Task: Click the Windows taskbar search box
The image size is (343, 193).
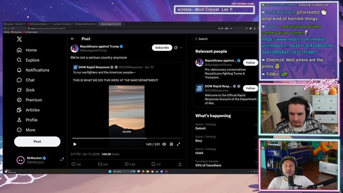Action: tap(124, 172)
